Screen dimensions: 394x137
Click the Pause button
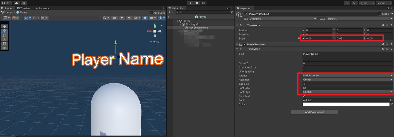point(197,3)
